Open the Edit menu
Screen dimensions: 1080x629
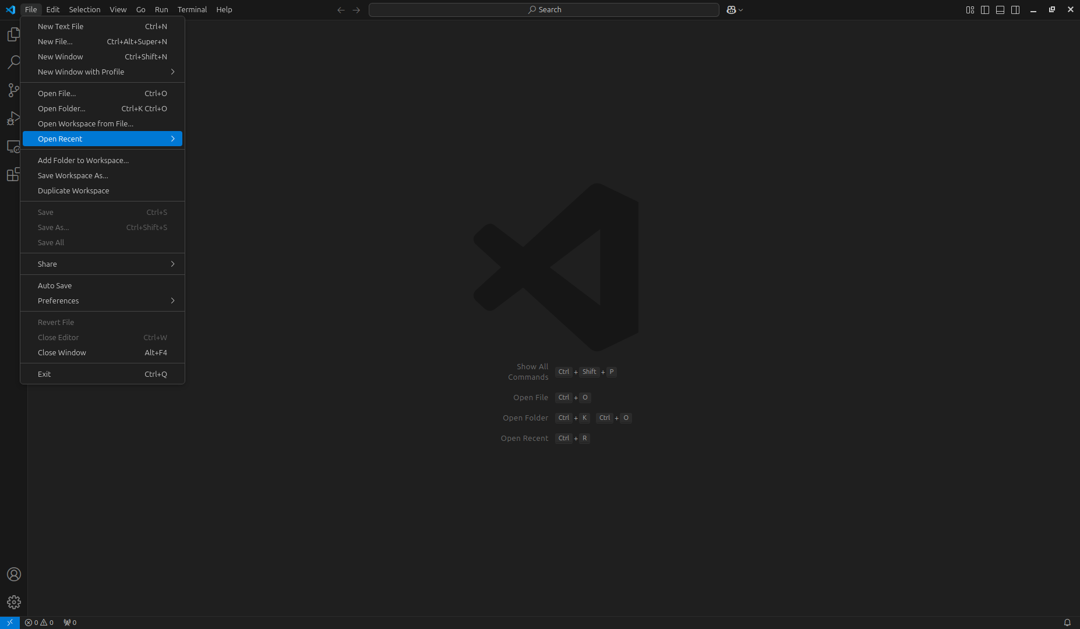(x=53, y=10)
